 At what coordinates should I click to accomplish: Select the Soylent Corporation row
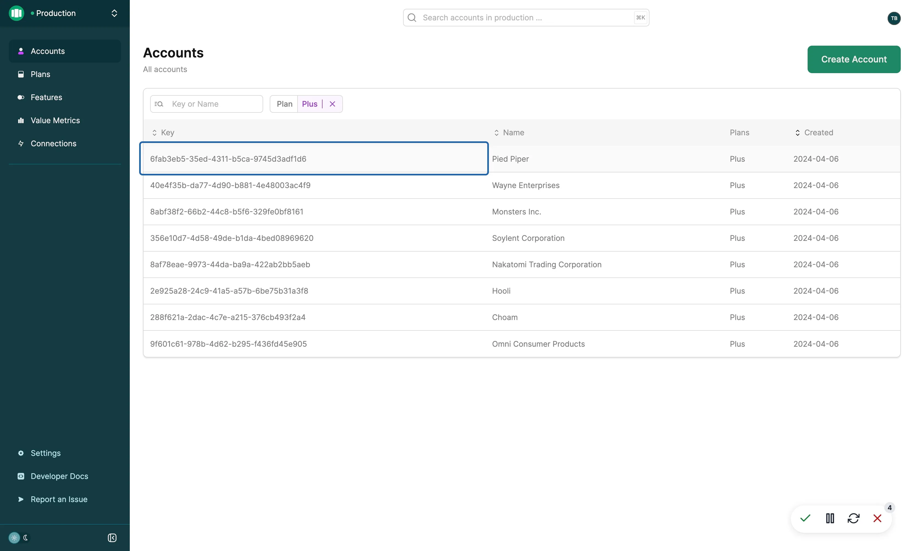[522, 238]
